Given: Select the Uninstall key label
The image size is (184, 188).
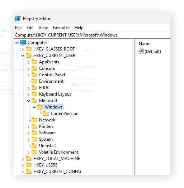Looking at the screenshot, I should point(47,146).
